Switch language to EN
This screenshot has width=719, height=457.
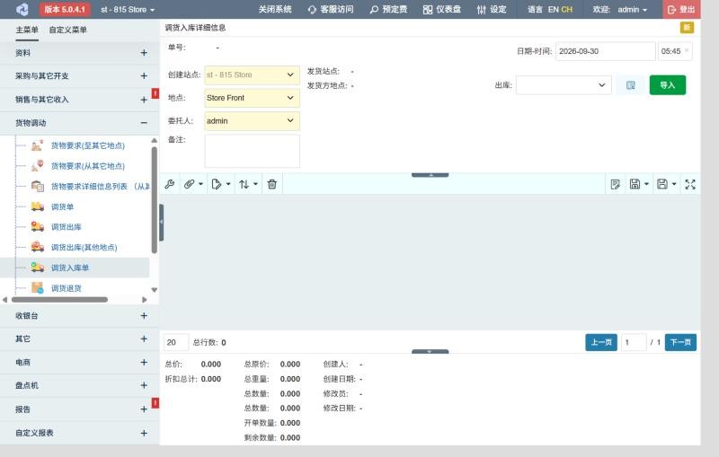click(553, 9)
